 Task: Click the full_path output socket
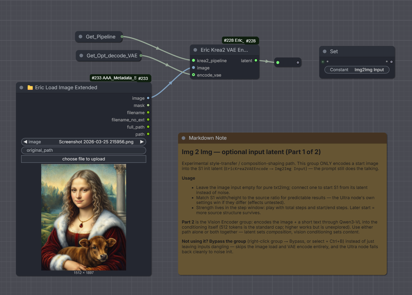tap(148, 127)
